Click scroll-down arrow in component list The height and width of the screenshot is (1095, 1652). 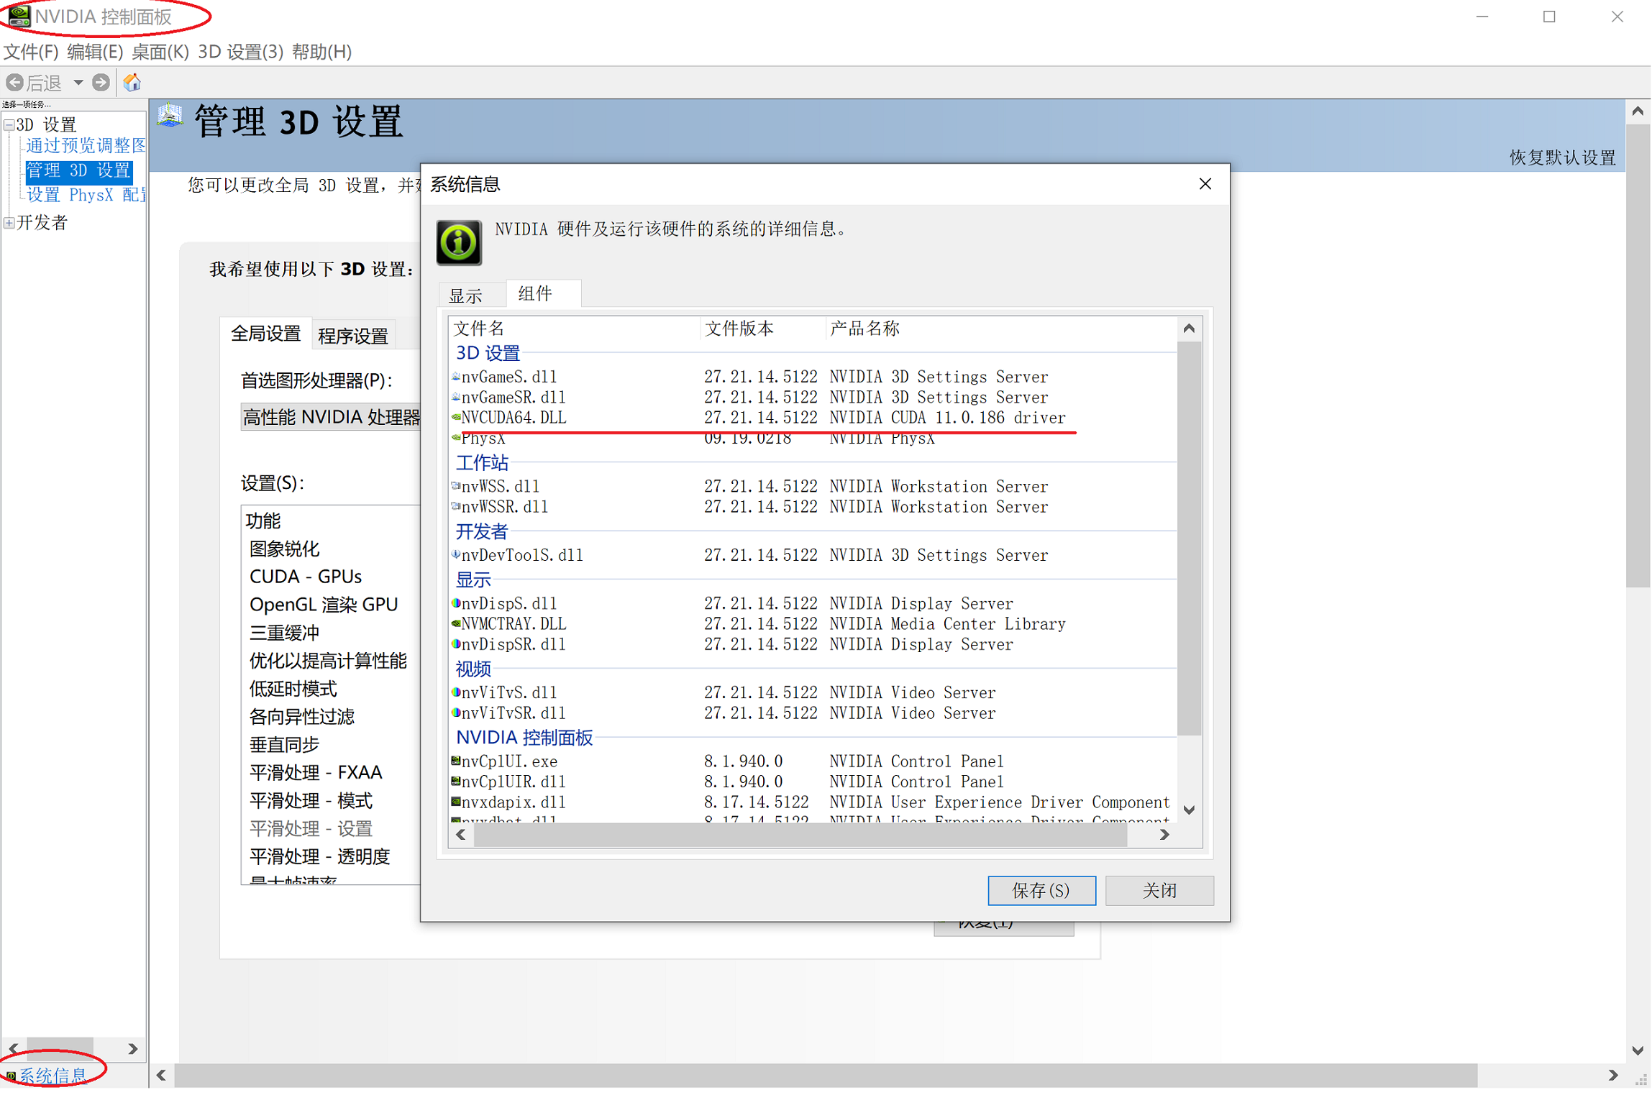[1189, 810]
